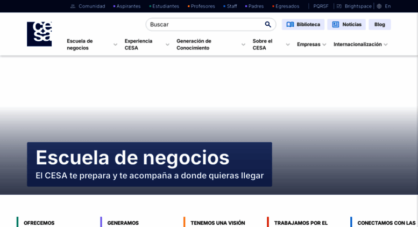Click the Brightspace screen icon
Screen dimensions: 418x227
click(x=339, y=6)
